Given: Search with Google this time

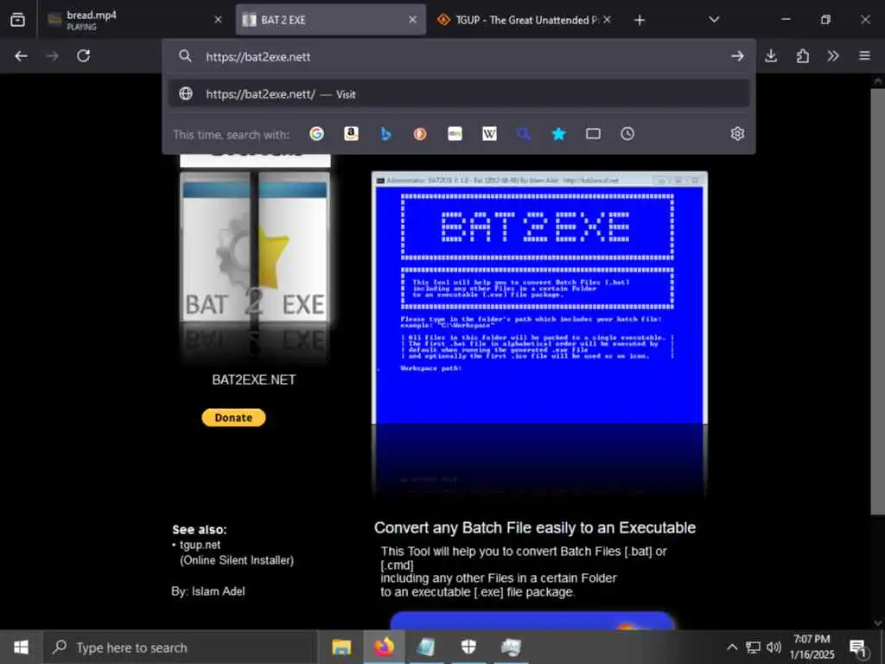Looking at the screenshot, I should (316, 134).
